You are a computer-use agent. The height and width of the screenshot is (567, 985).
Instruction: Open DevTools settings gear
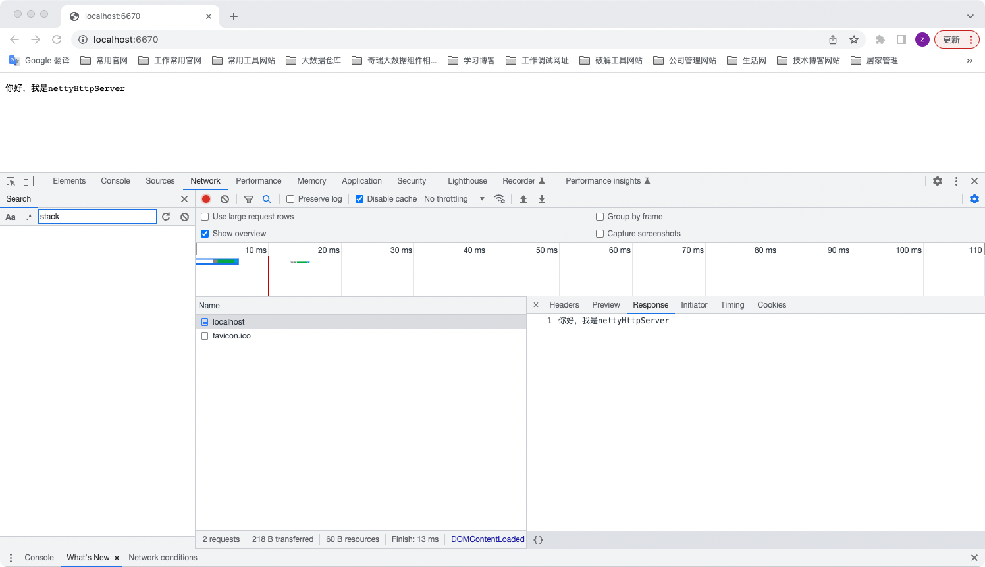coord(938,181)
